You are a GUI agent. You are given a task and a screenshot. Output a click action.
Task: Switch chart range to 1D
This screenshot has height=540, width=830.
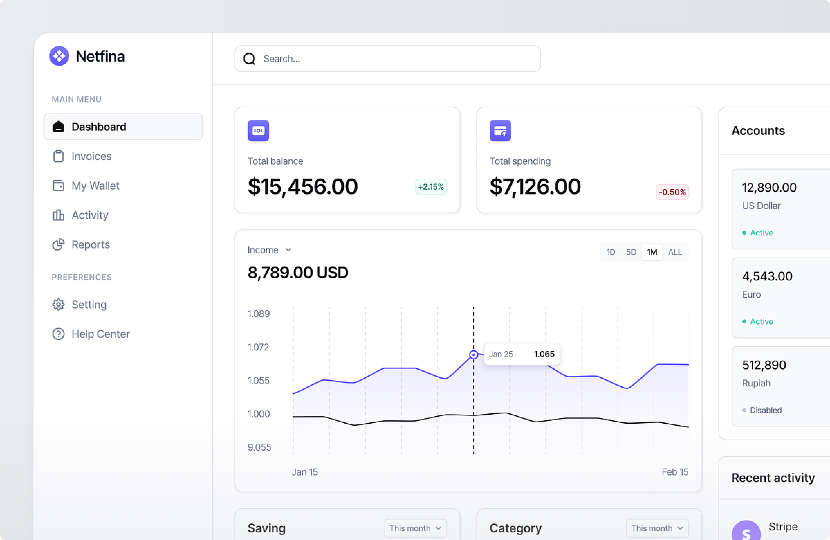coord(610,252)
